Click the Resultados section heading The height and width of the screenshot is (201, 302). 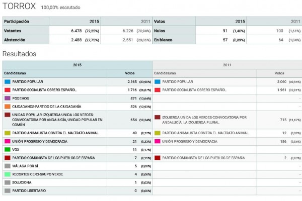(x=19, y=54)
